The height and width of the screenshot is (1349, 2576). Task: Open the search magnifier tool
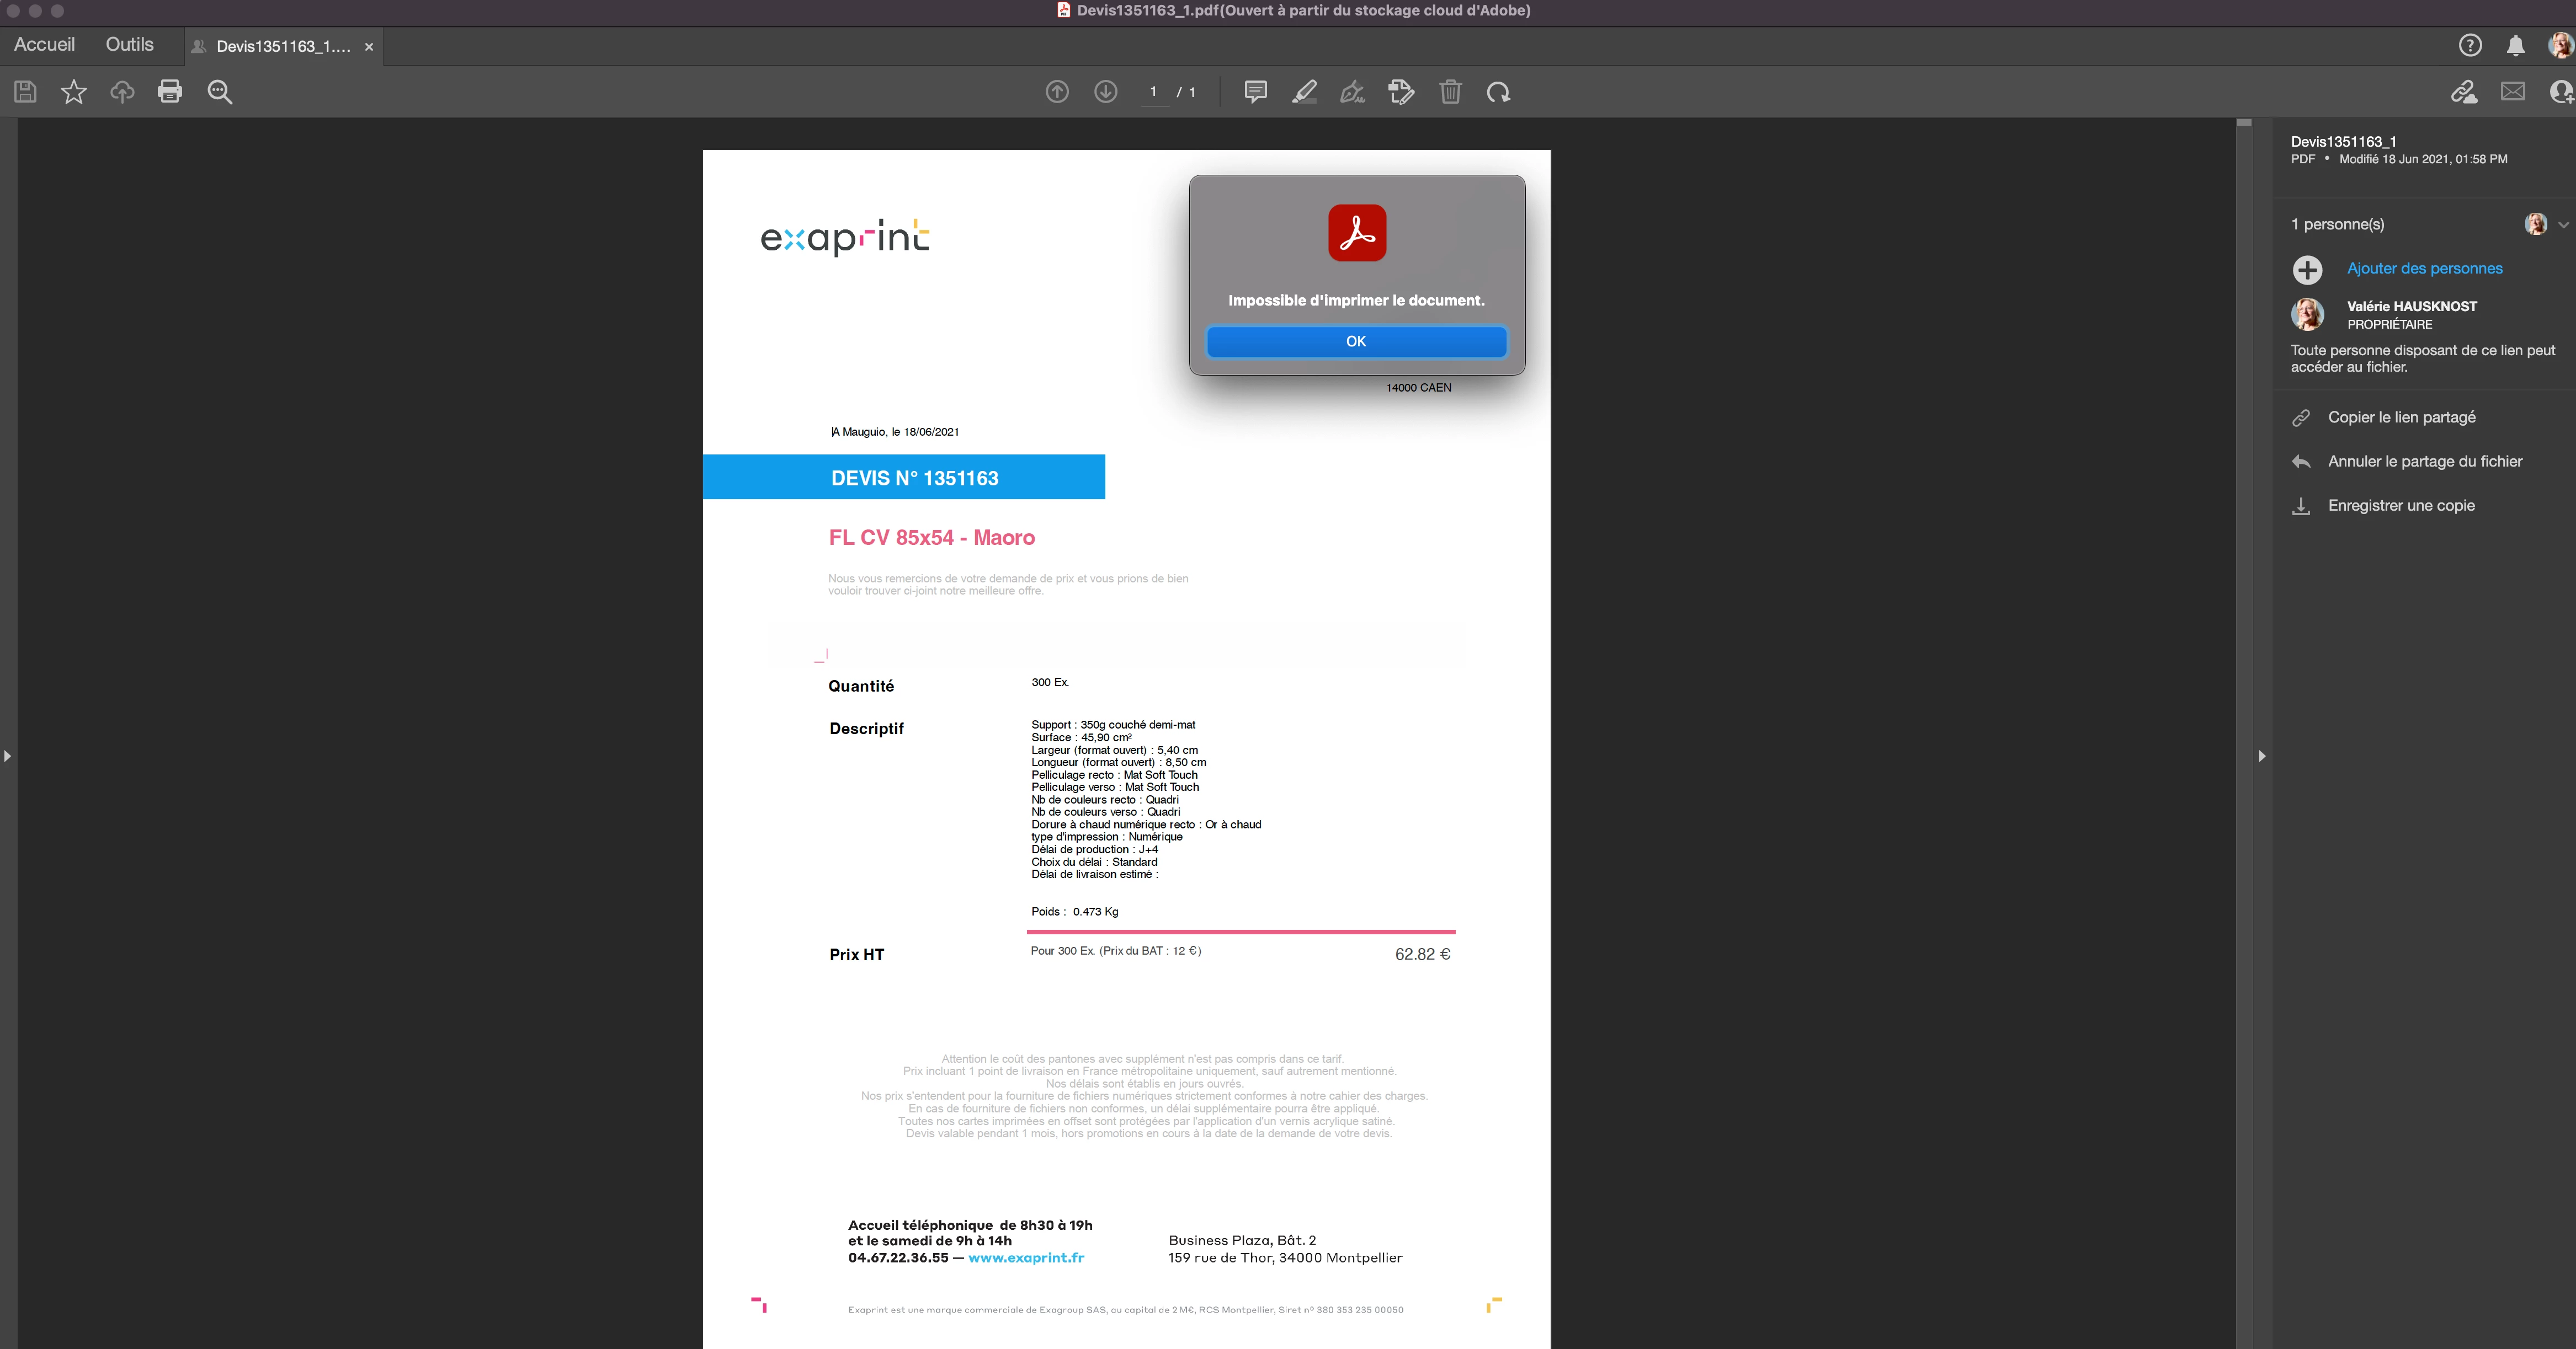(220, 92)
